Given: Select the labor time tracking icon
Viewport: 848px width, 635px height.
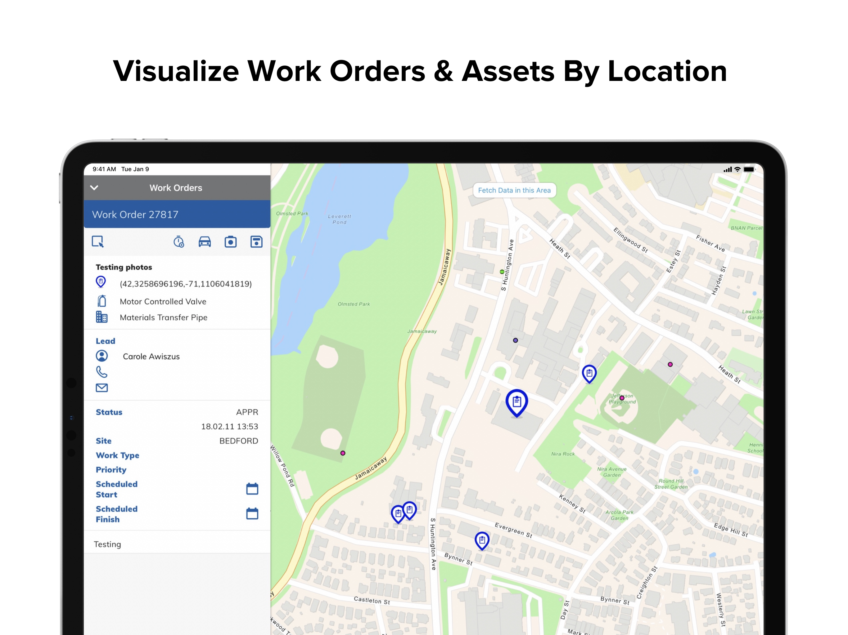Looking at the screenshot, I should click(178, 242).
